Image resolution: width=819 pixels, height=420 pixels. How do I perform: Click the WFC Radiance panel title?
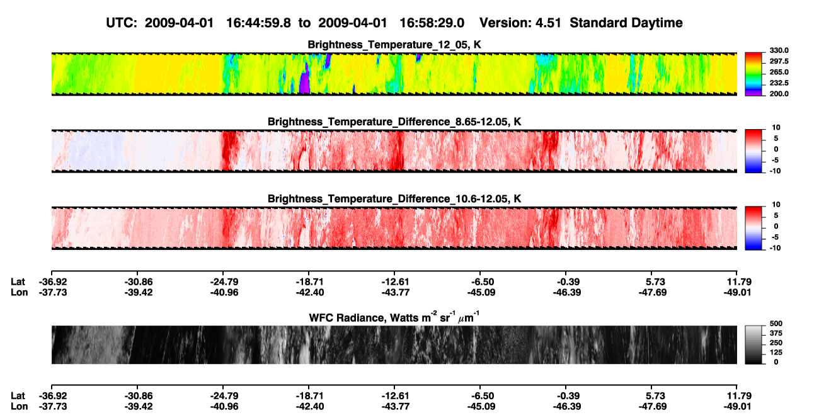tap(394, 317)
